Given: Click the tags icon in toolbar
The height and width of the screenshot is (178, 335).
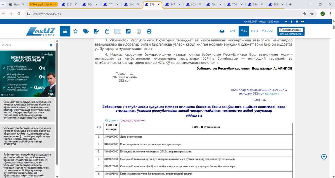Looking at the screenshot, I should (x=86, y=31).
